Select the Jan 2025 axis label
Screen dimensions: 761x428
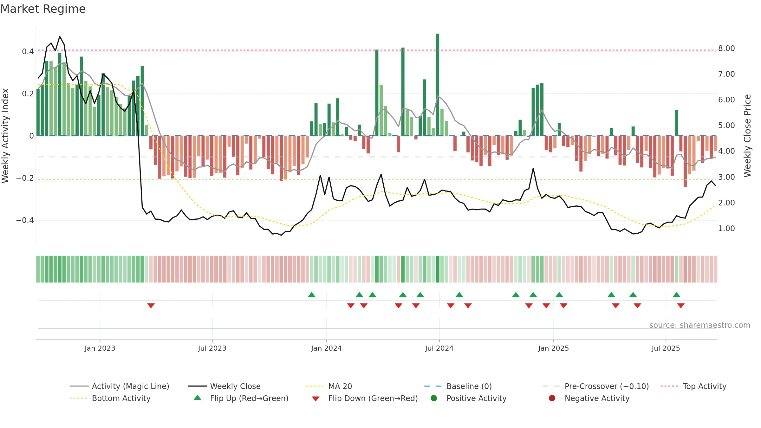553,348
